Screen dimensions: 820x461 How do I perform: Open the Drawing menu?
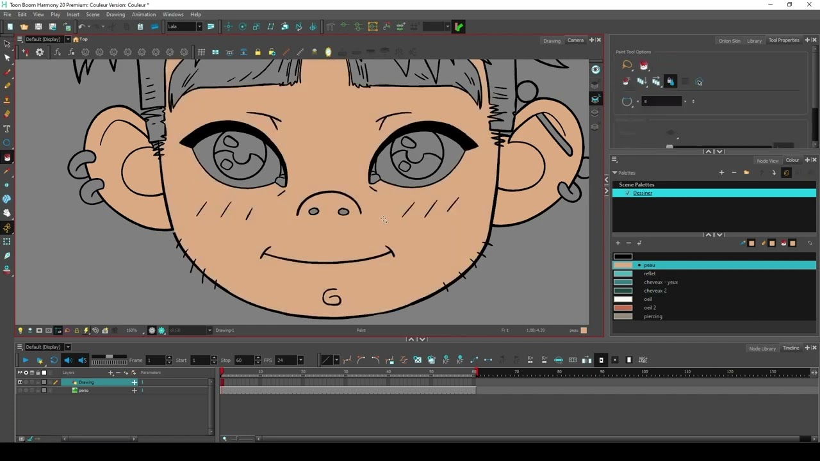pos(115,14)
